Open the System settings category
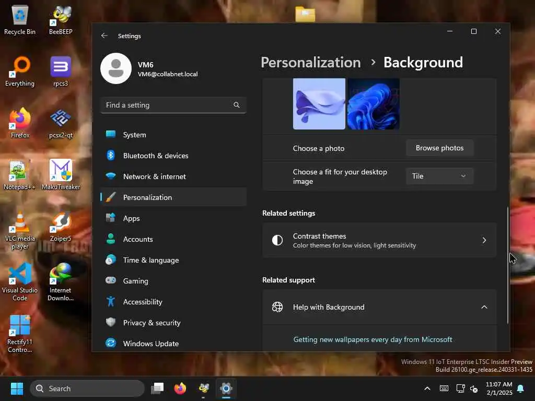The image size is (535, 401). (x=173, y=135)
